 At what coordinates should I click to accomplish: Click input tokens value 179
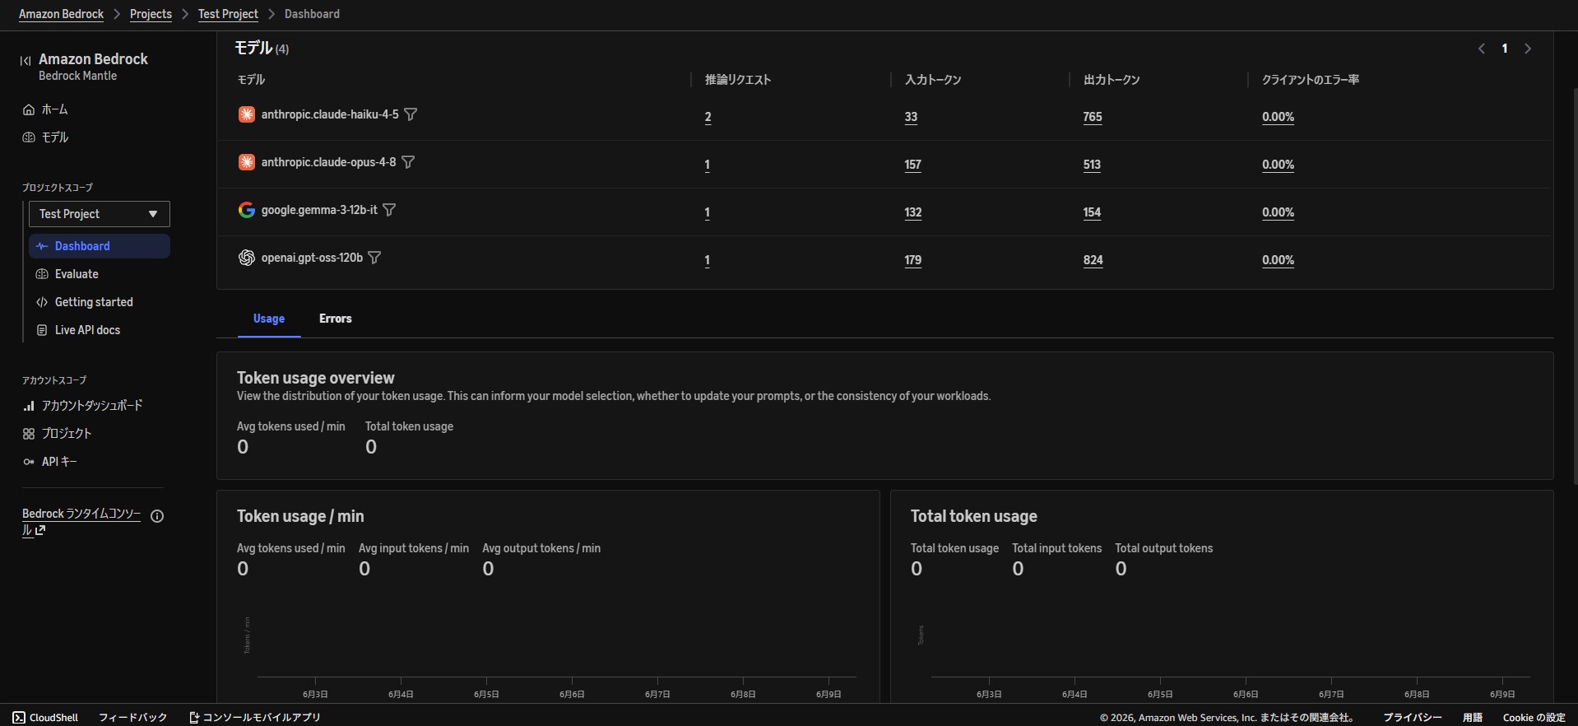tap(913, 260)
